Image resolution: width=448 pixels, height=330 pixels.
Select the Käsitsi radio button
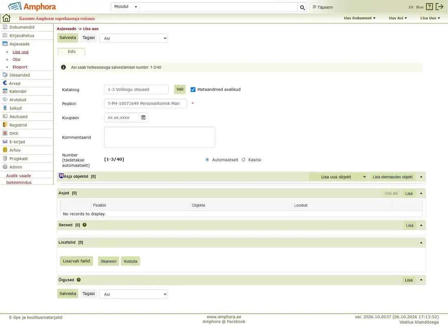click(244, 160)
